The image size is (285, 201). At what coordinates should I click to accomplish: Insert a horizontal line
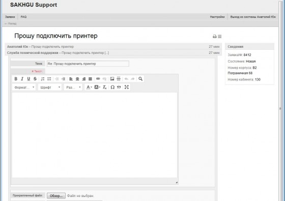click(119, 79)
